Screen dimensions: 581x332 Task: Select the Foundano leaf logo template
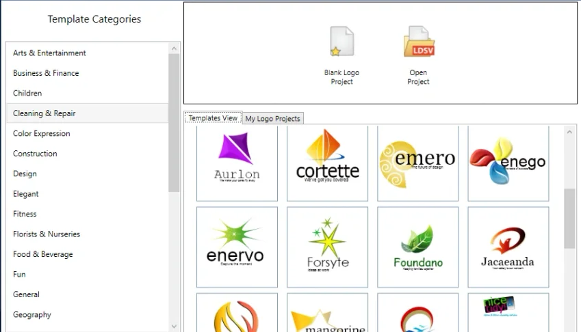coord(418,247)
